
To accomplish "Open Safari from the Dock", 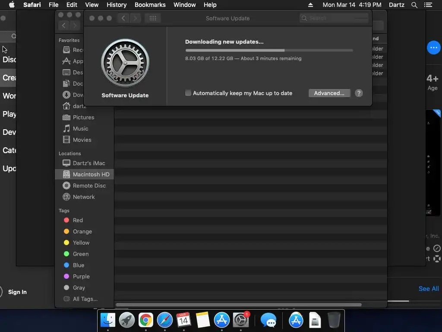I will [x=164, y=320].
